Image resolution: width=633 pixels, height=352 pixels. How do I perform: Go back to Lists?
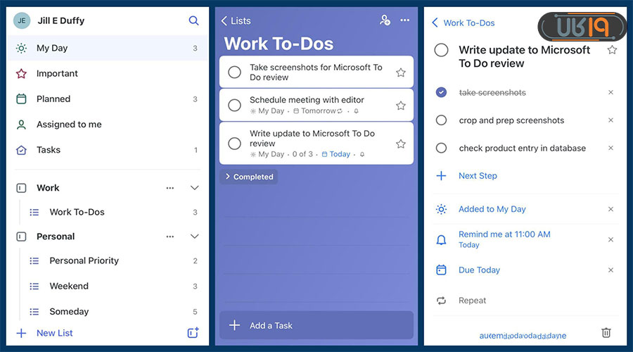[x=236, y=21]
